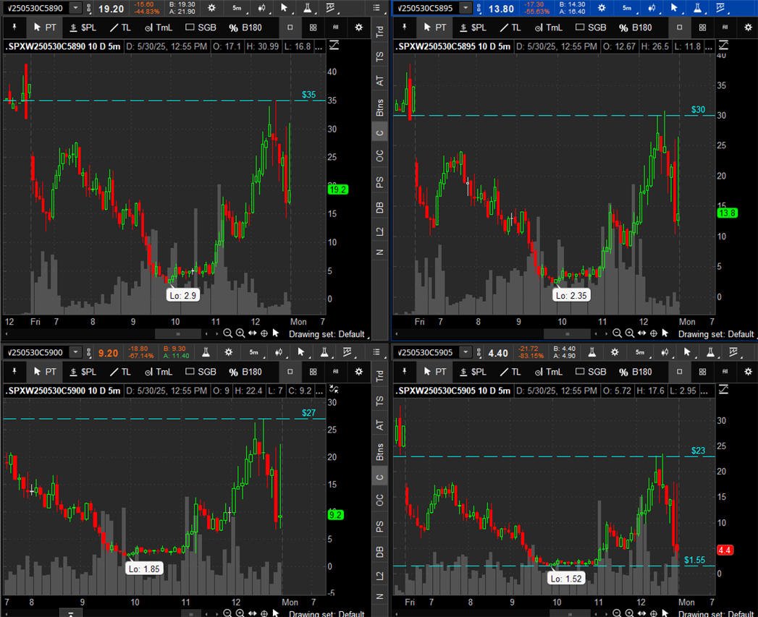Click the 250530C5905 symbol input field

tap(426, 352)
